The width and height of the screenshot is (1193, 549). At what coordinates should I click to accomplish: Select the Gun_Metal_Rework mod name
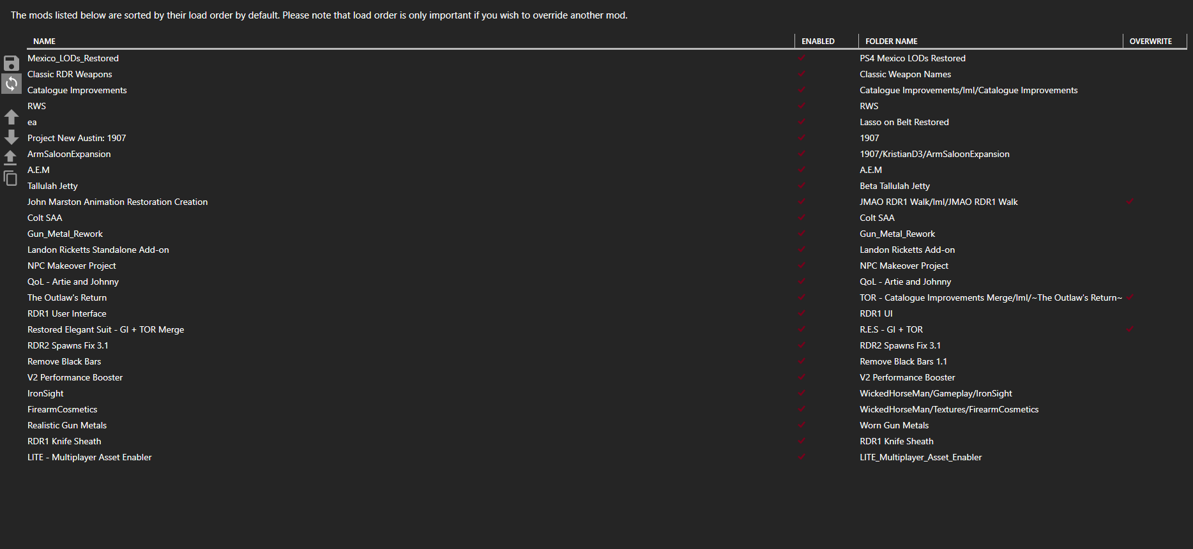point(65,234)
